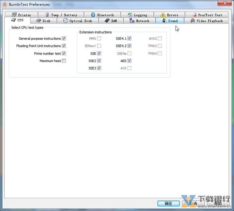Viewport: 234px width, 211px height.
Task: Open the Optical Disk tab
Action: (x=78, y=21)
